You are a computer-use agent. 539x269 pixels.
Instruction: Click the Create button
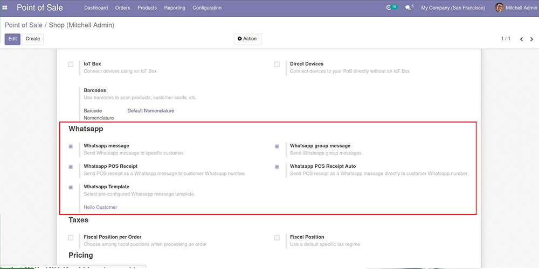click(x=33, y=39)
